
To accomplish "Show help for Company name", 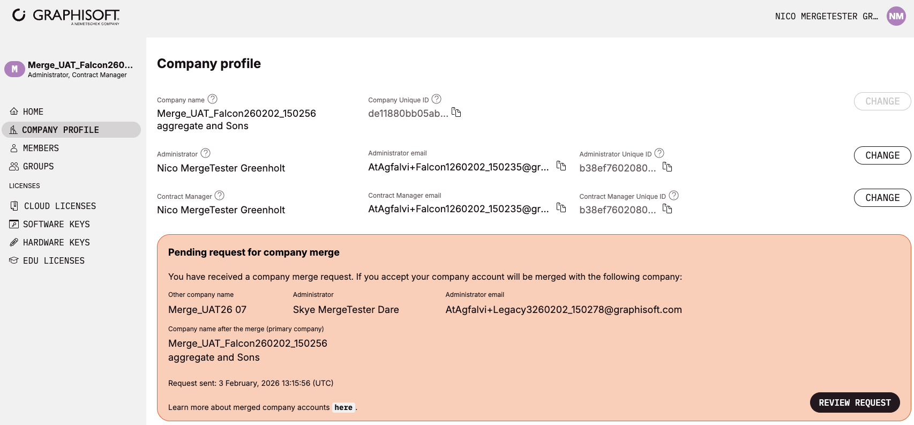I will coord(213,99).
